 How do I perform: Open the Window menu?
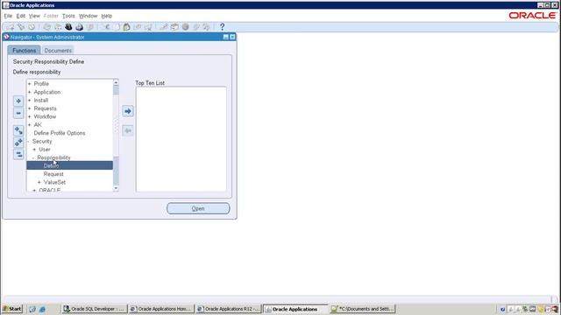pyautogui.click(x=88, y=16)
